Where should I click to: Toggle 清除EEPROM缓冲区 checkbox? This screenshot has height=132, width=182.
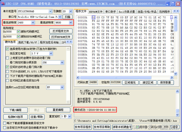tap(19, 36)
